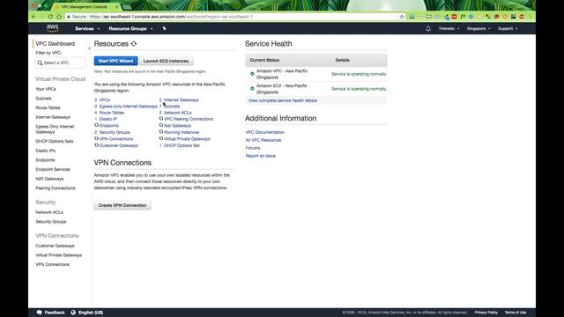Collapse the left sidebar arrow
This screenshot has height=317, width=564.
pyautogui.click(x=89, y=48)
